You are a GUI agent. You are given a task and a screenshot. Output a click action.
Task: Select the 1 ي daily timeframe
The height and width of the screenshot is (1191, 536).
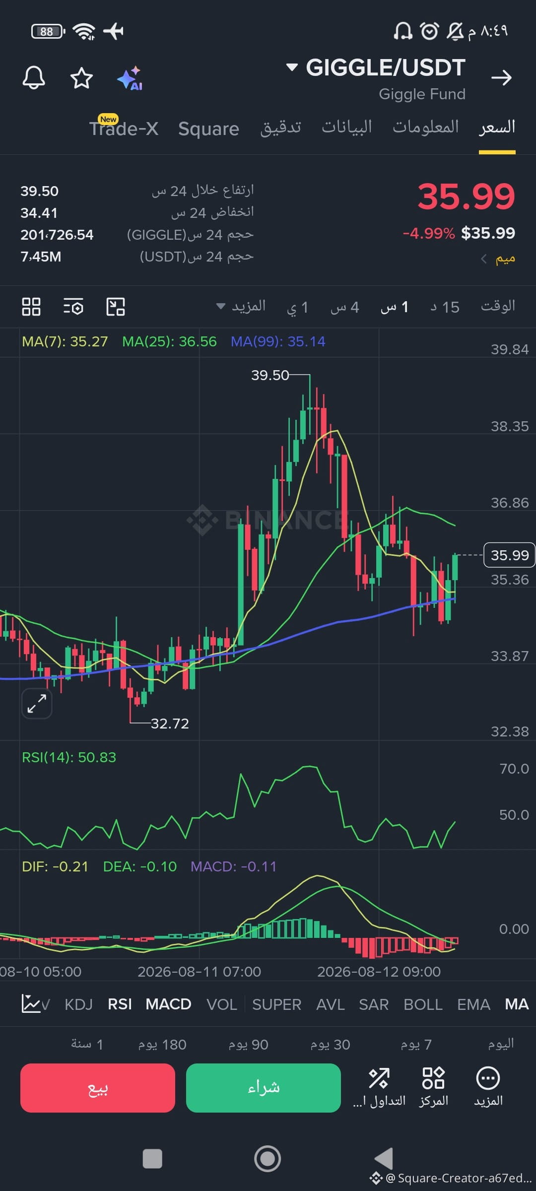click(x=297, y=307)
